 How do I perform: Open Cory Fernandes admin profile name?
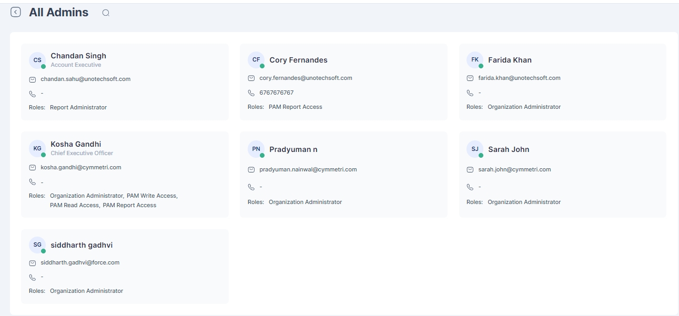pos(298,60)
